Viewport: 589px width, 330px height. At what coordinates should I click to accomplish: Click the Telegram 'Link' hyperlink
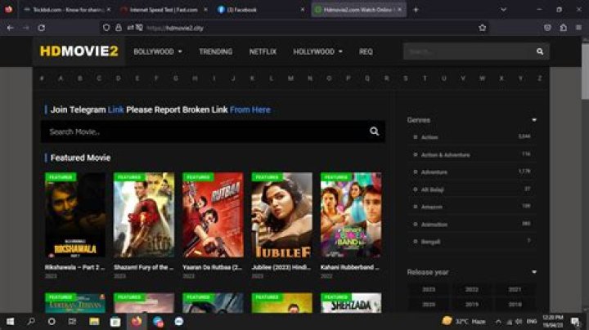[x=115, y=109]
